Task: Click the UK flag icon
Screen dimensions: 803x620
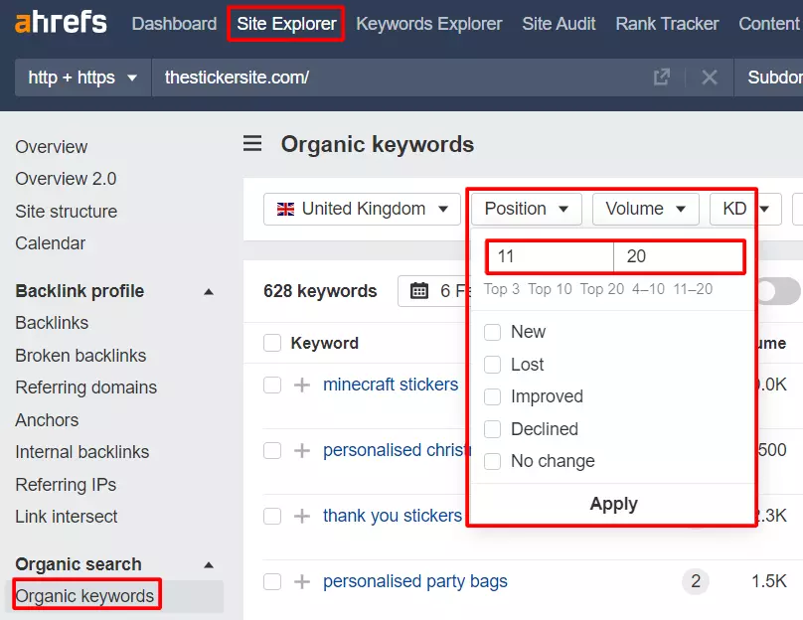Action: (285, 209)
